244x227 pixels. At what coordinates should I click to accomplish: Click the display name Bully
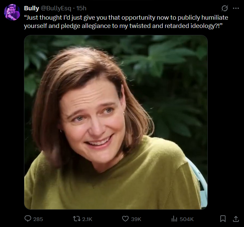click(x=31, y=8)
